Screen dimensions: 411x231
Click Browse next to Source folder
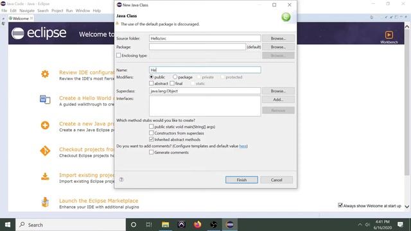[x=278, y=38]
